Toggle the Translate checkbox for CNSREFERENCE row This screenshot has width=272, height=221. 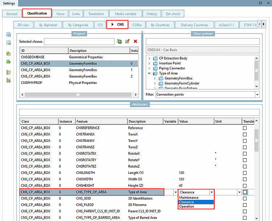[245, 128]
